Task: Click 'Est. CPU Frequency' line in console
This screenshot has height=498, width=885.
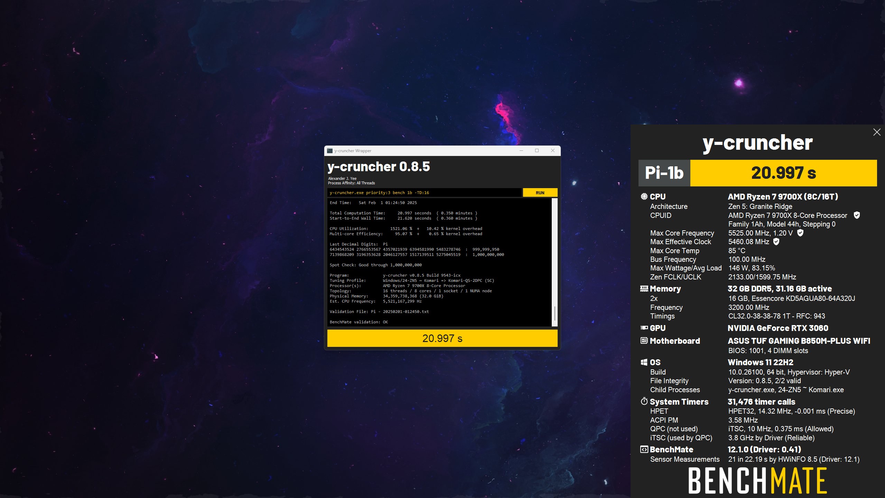Action: pyautogui.click(x=375, y=301)
